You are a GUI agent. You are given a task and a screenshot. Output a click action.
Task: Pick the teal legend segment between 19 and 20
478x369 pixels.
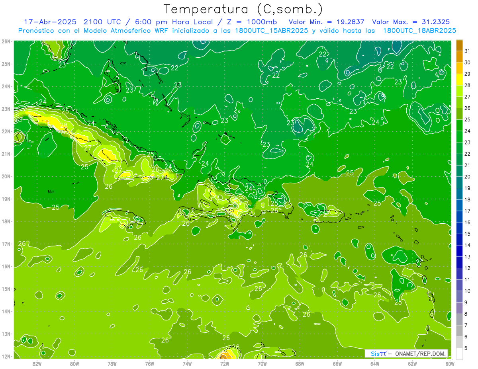click(459, 182)
